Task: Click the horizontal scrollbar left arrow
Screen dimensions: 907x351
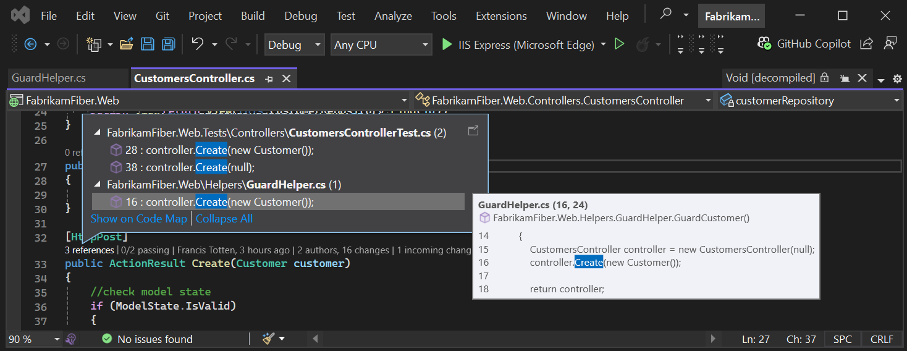Action: pos(315,339)
